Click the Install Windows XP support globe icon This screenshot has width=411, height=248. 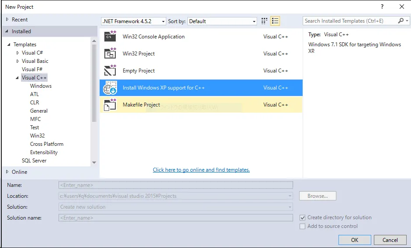coord(110,88)
